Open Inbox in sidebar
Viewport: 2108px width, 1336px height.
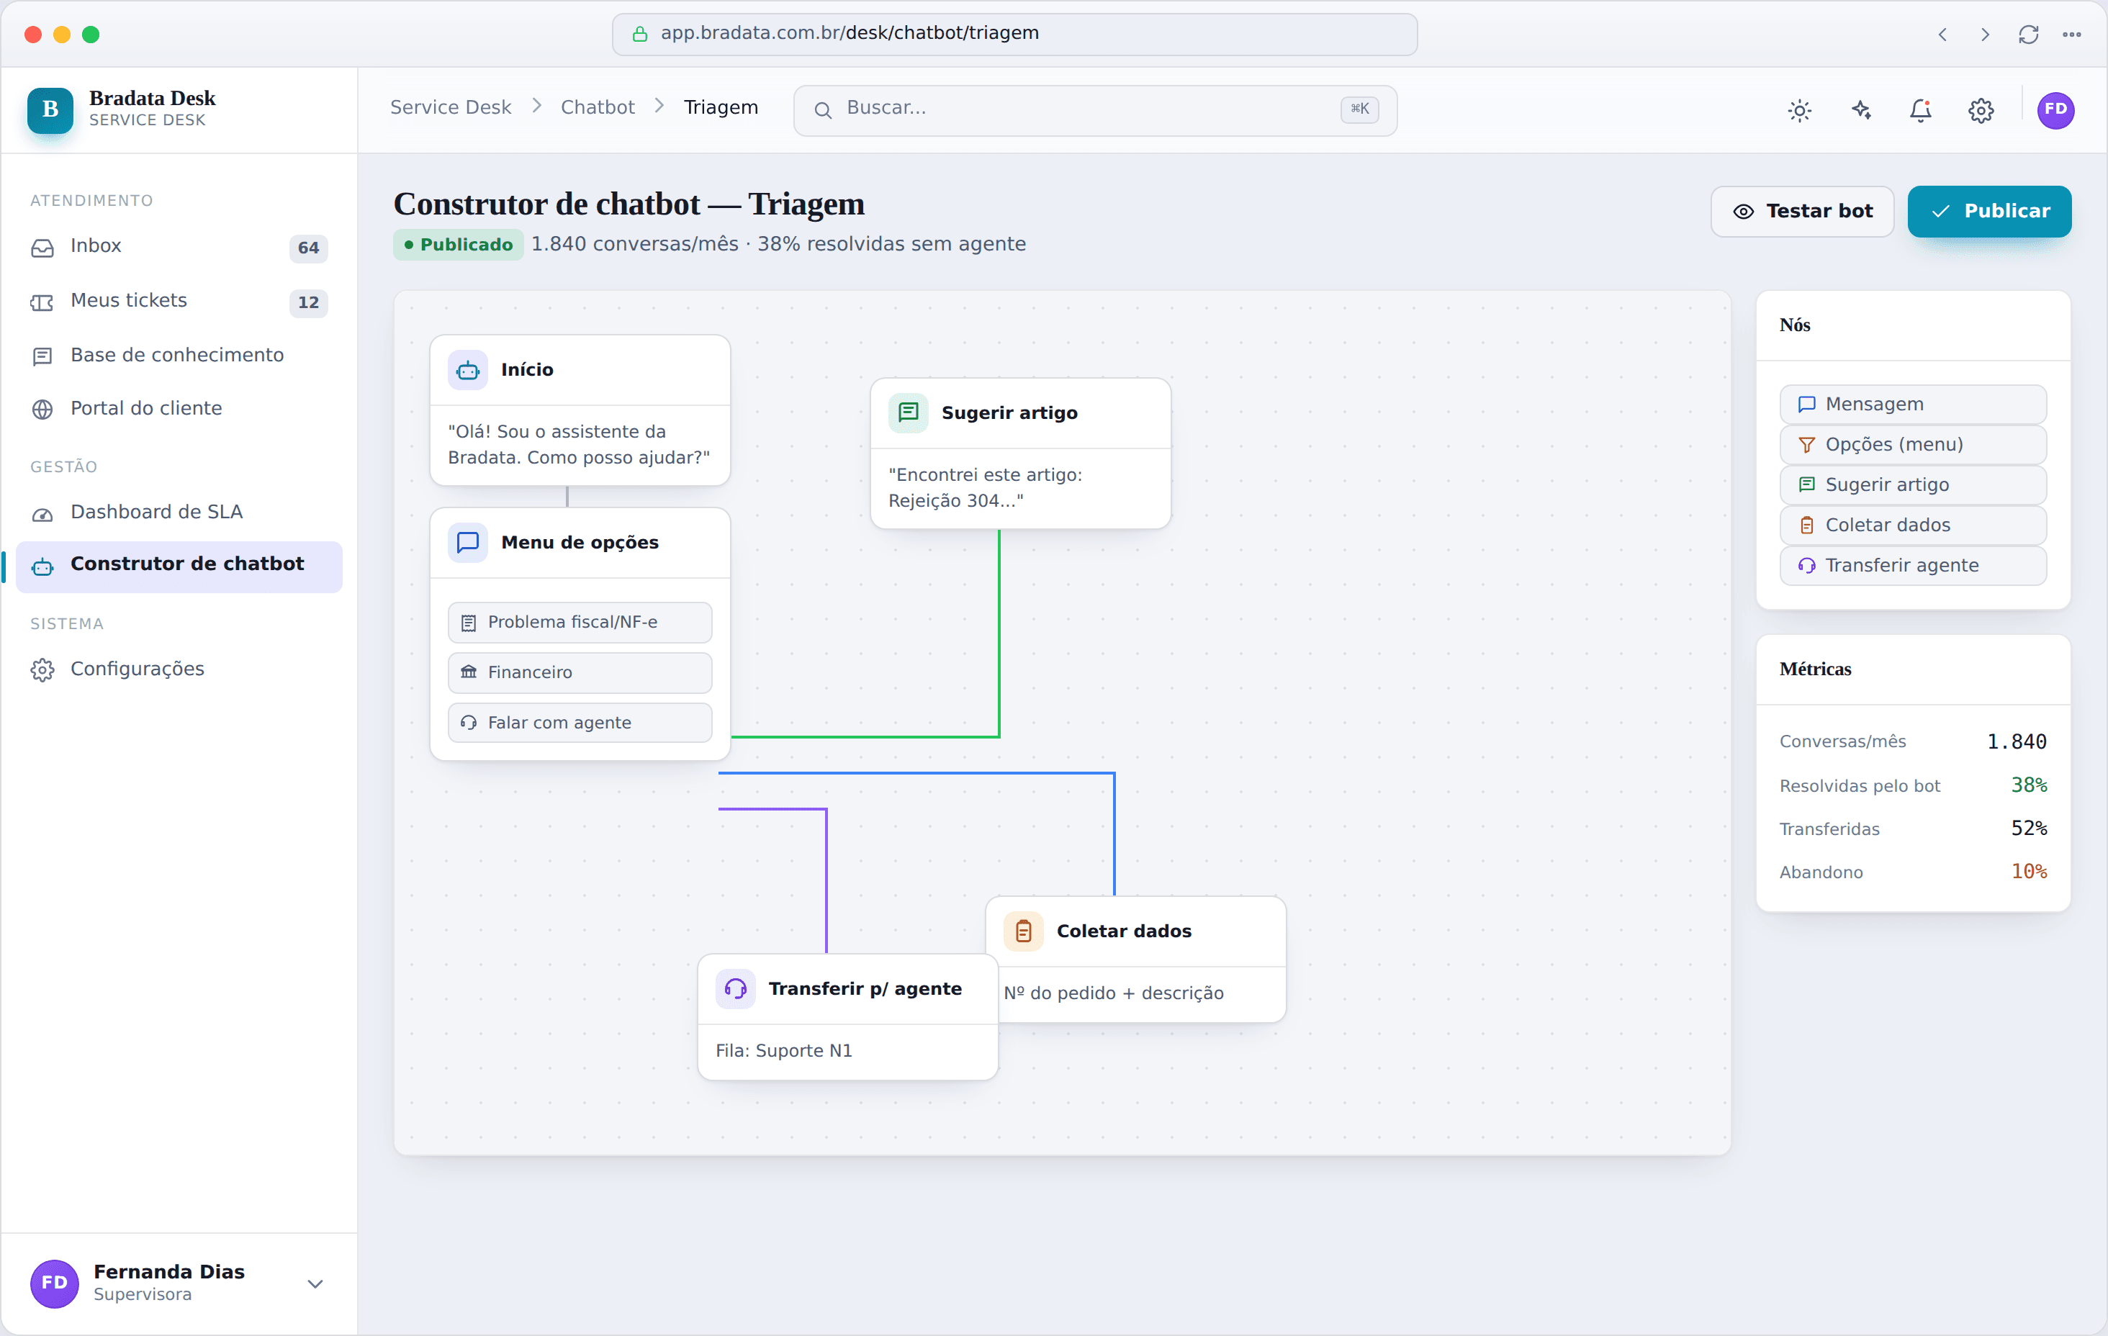179,247
